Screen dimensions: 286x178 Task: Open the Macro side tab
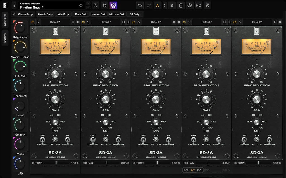point(5,38)
